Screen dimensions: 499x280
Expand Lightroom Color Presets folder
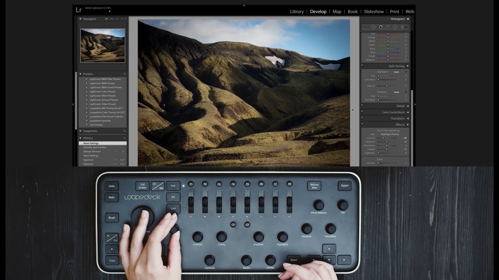[x=87, y=92]
